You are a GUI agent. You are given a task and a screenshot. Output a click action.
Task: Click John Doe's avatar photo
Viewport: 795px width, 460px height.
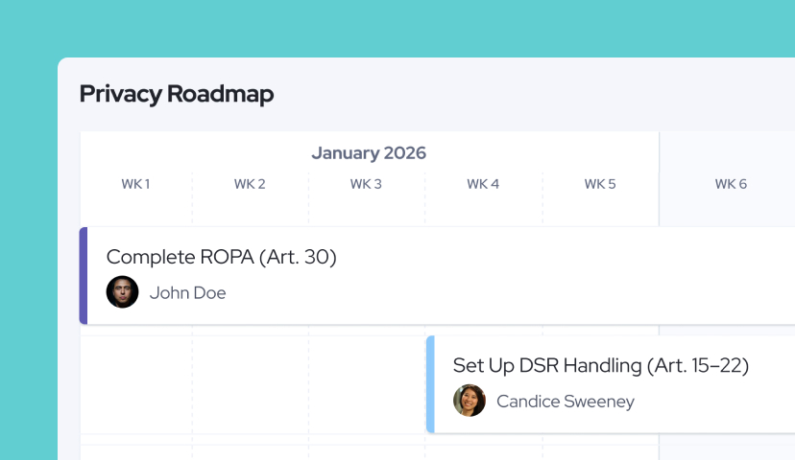click(122, 292)
